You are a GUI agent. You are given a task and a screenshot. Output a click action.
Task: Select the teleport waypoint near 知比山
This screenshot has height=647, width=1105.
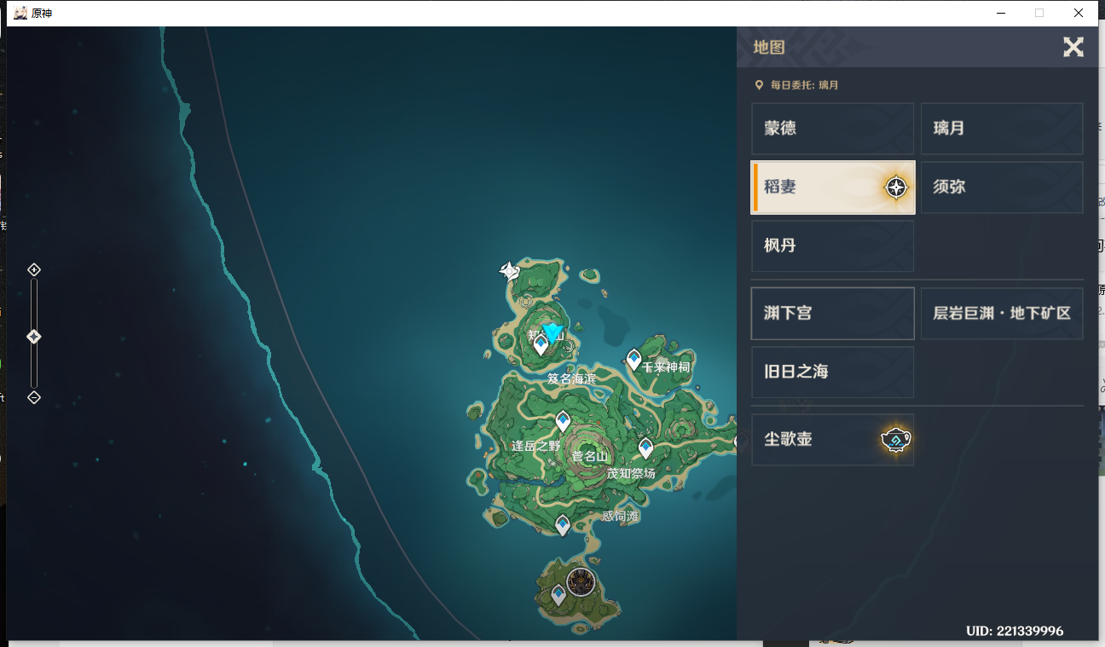pyautogui.click(x=541, y=345)
